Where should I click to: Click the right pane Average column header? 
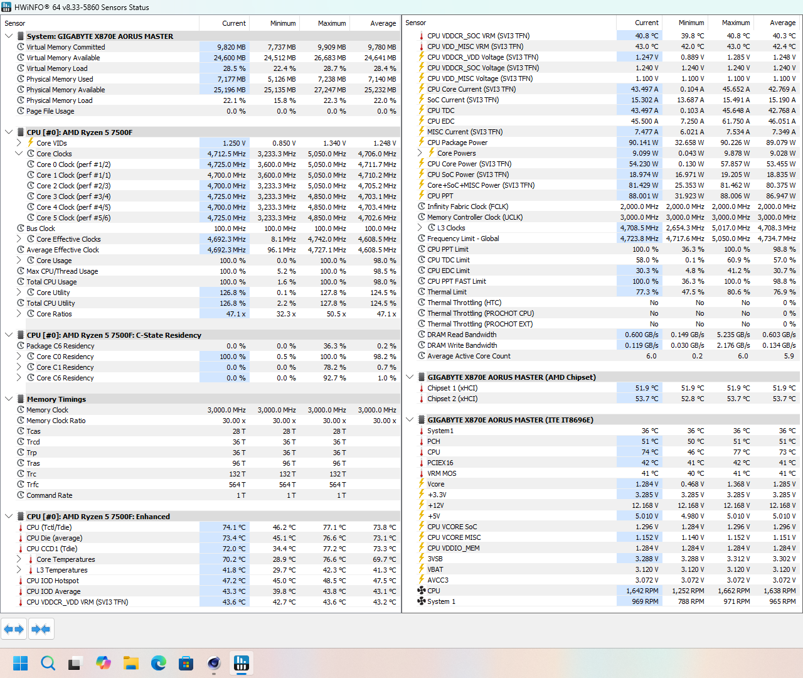(x=775, y=23)
